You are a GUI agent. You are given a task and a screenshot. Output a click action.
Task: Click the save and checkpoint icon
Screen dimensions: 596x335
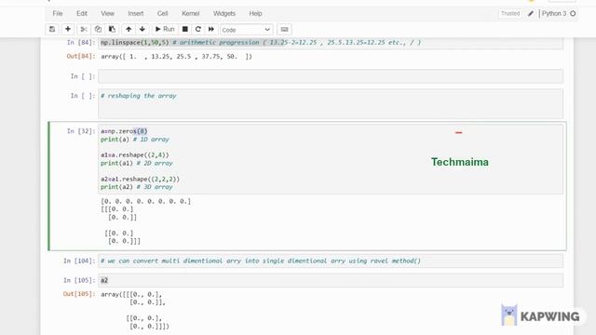52,29
